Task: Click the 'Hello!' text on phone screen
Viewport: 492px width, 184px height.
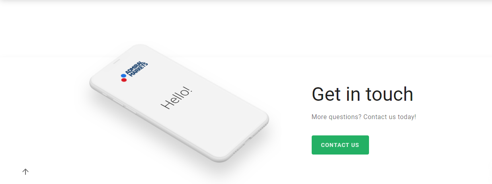Action: point(177,98)
